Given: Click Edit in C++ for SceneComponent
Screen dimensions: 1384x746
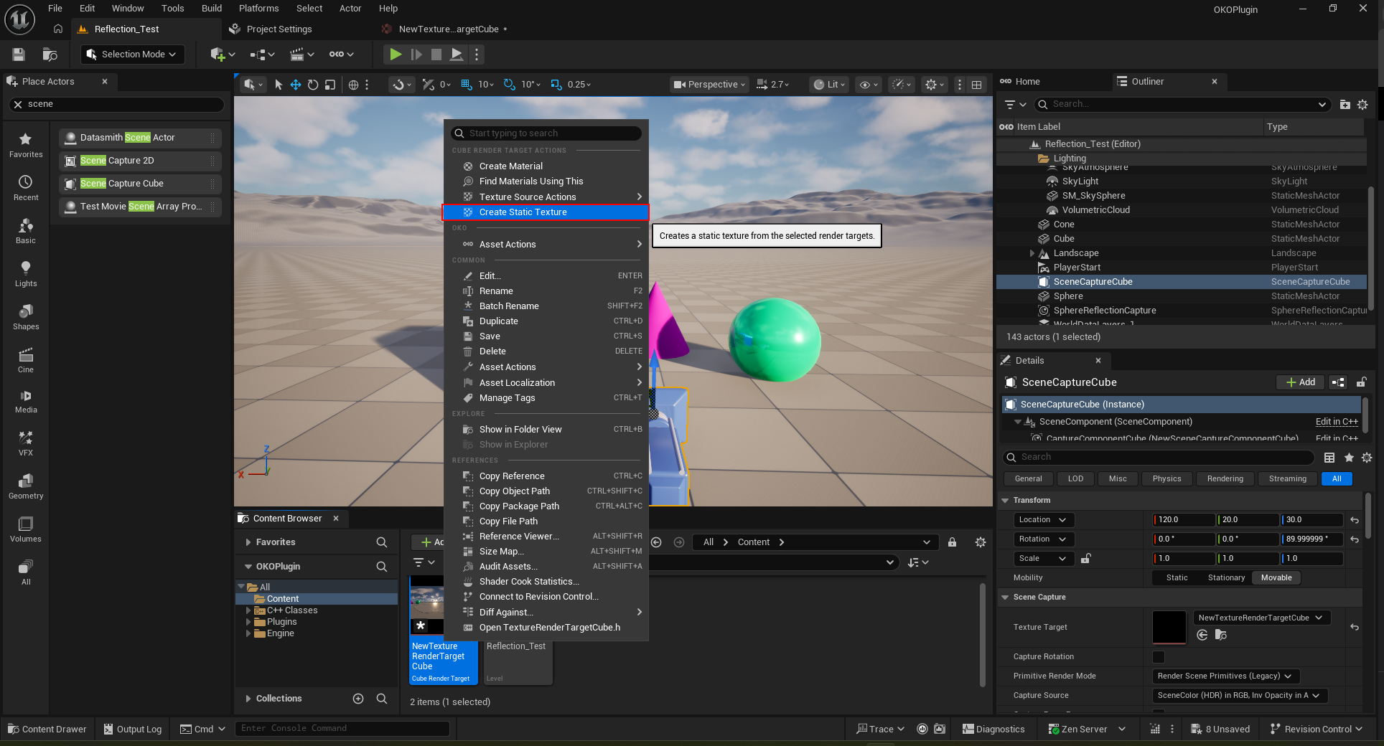Looking at the screenshot, I should pyautogui.click(x=1337, y=422).
